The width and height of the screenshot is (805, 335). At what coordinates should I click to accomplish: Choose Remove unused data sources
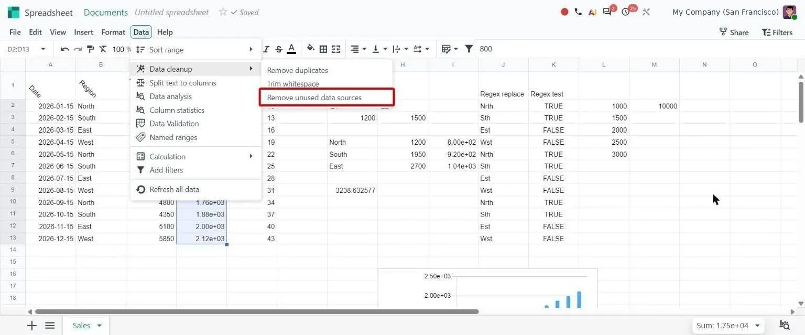pyautogui.click(x=327, y=98)
